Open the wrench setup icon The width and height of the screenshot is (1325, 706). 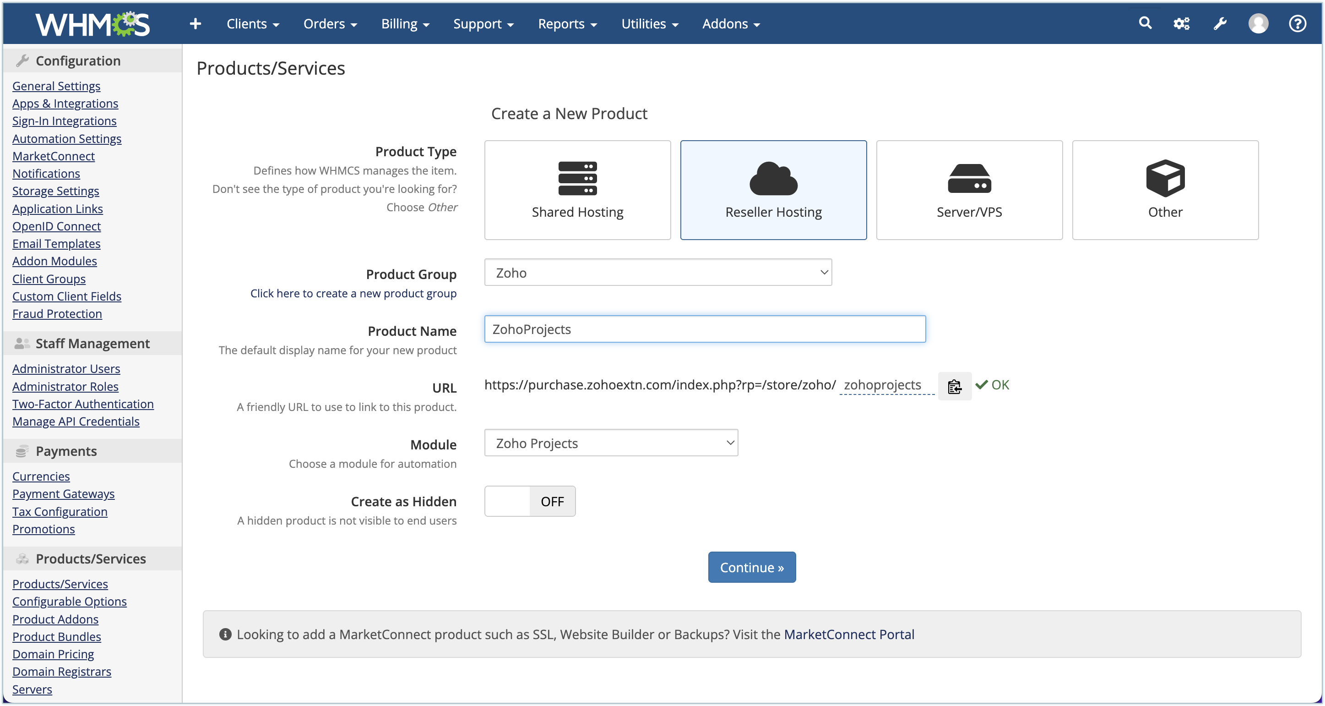click(1220, 24)
